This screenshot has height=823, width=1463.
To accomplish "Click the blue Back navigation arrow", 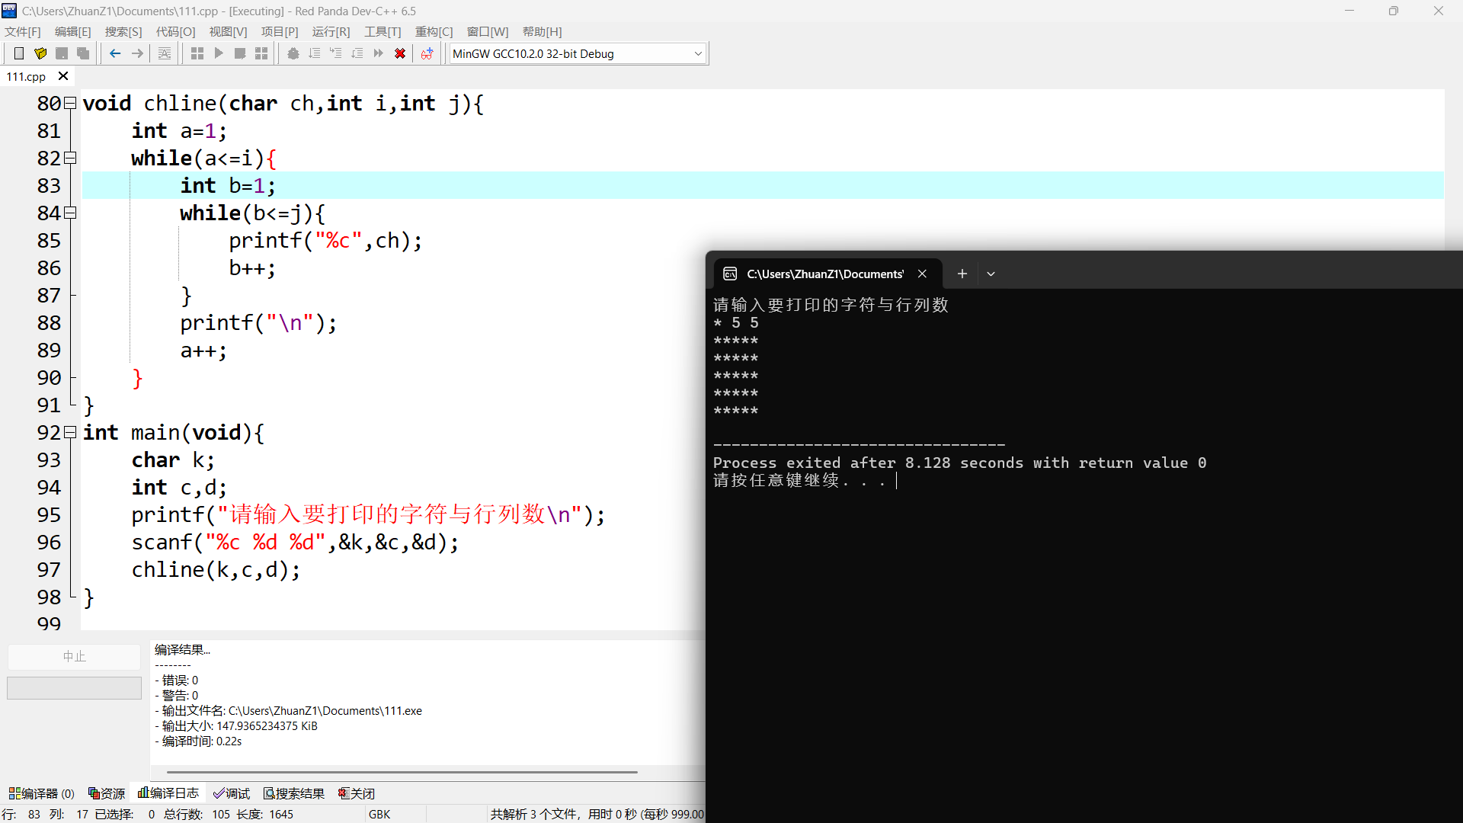I will pos(115,53).
